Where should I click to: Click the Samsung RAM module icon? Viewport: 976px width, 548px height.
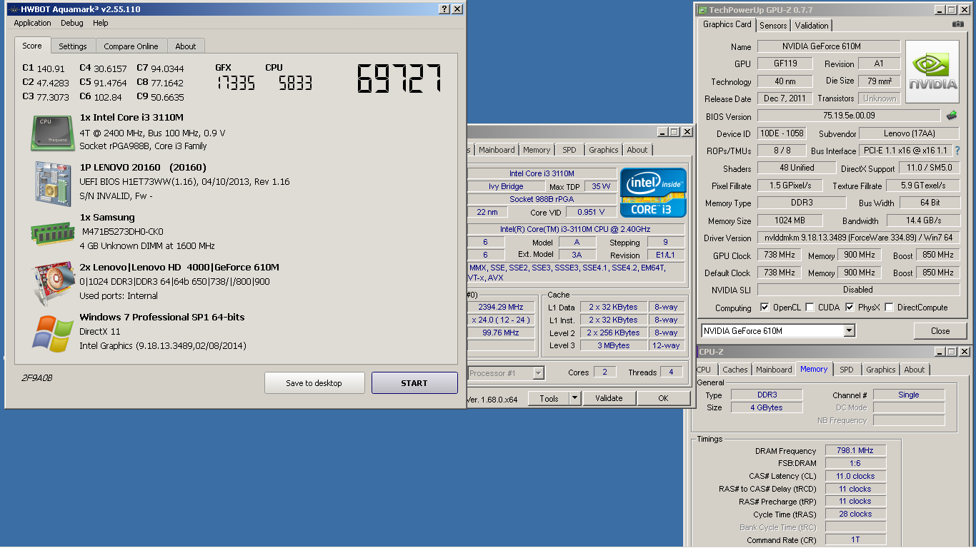coord(53,233)
